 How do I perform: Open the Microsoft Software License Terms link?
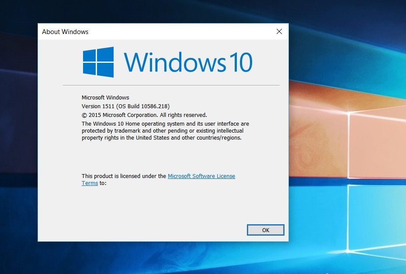pos(201,176)
